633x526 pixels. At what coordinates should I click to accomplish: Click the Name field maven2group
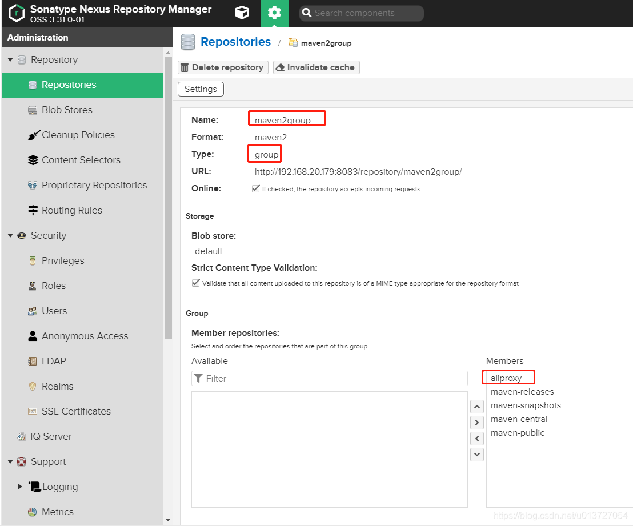coord(283,121)
